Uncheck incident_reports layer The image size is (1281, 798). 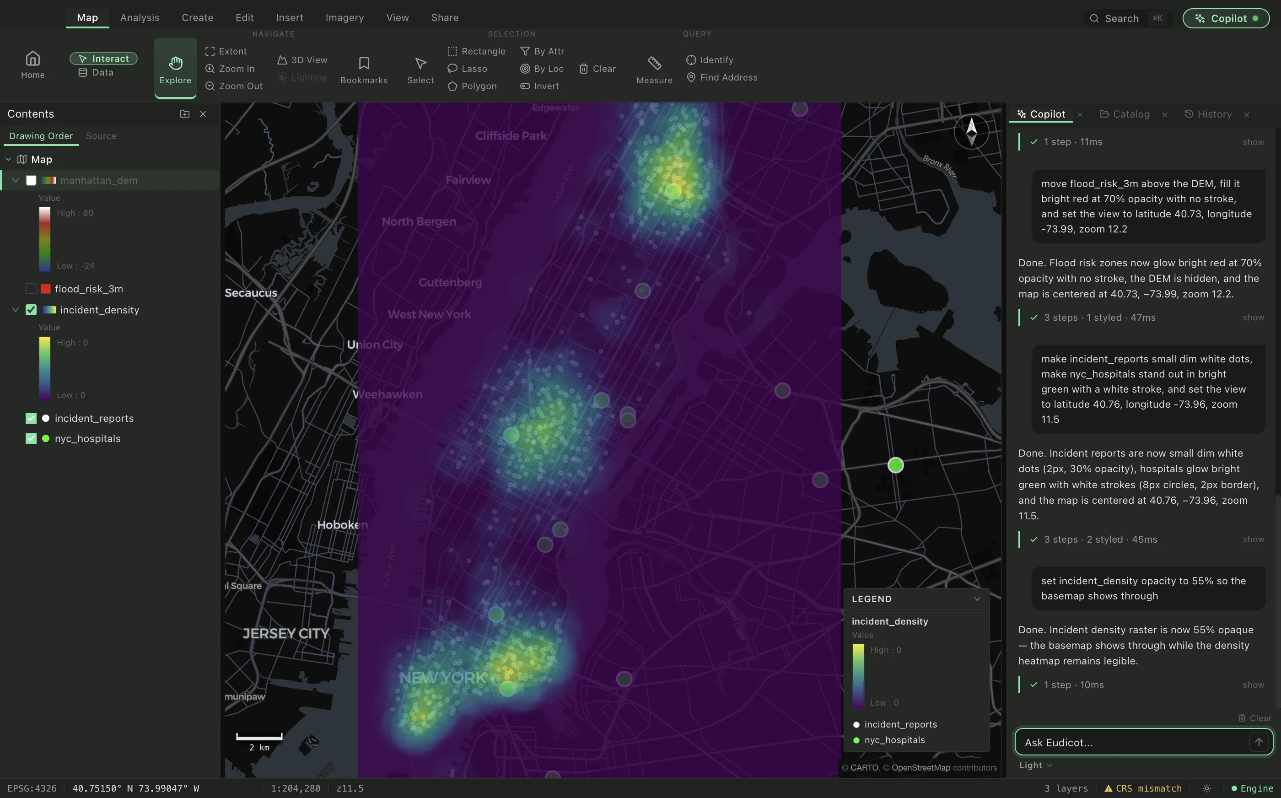pos(31,418)
